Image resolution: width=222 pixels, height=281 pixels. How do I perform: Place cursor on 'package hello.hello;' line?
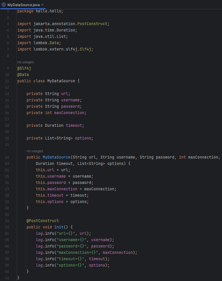click(40, 11)
